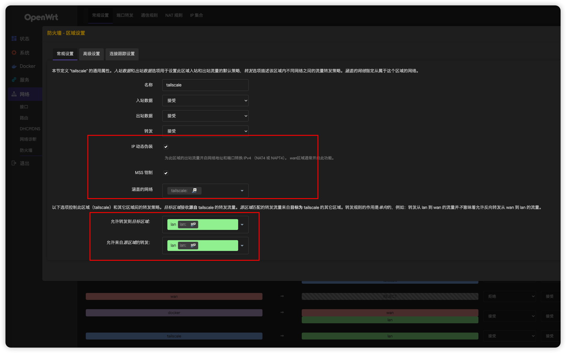
Task: Click the Network topology icon in sidebar
Action: tap(14, 94)
